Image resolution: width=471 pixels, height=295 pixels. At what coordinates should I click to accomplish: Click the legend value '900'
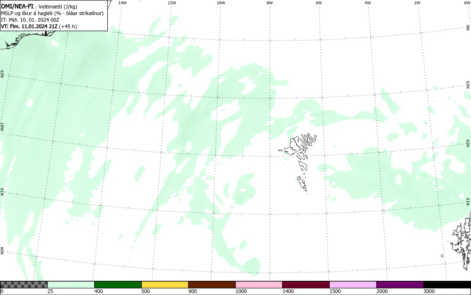(x=193, y=291)
